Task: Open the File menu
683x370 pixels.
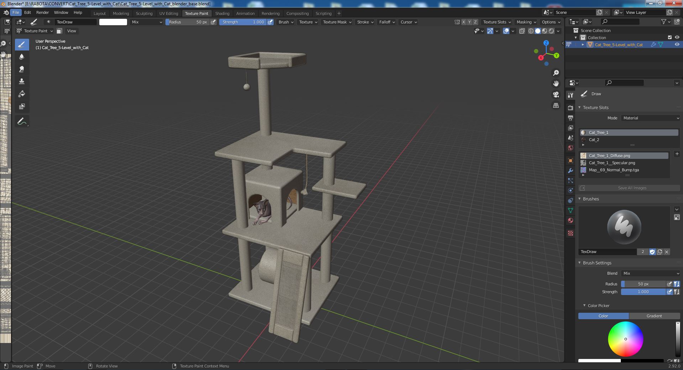Action: point(16,12)
